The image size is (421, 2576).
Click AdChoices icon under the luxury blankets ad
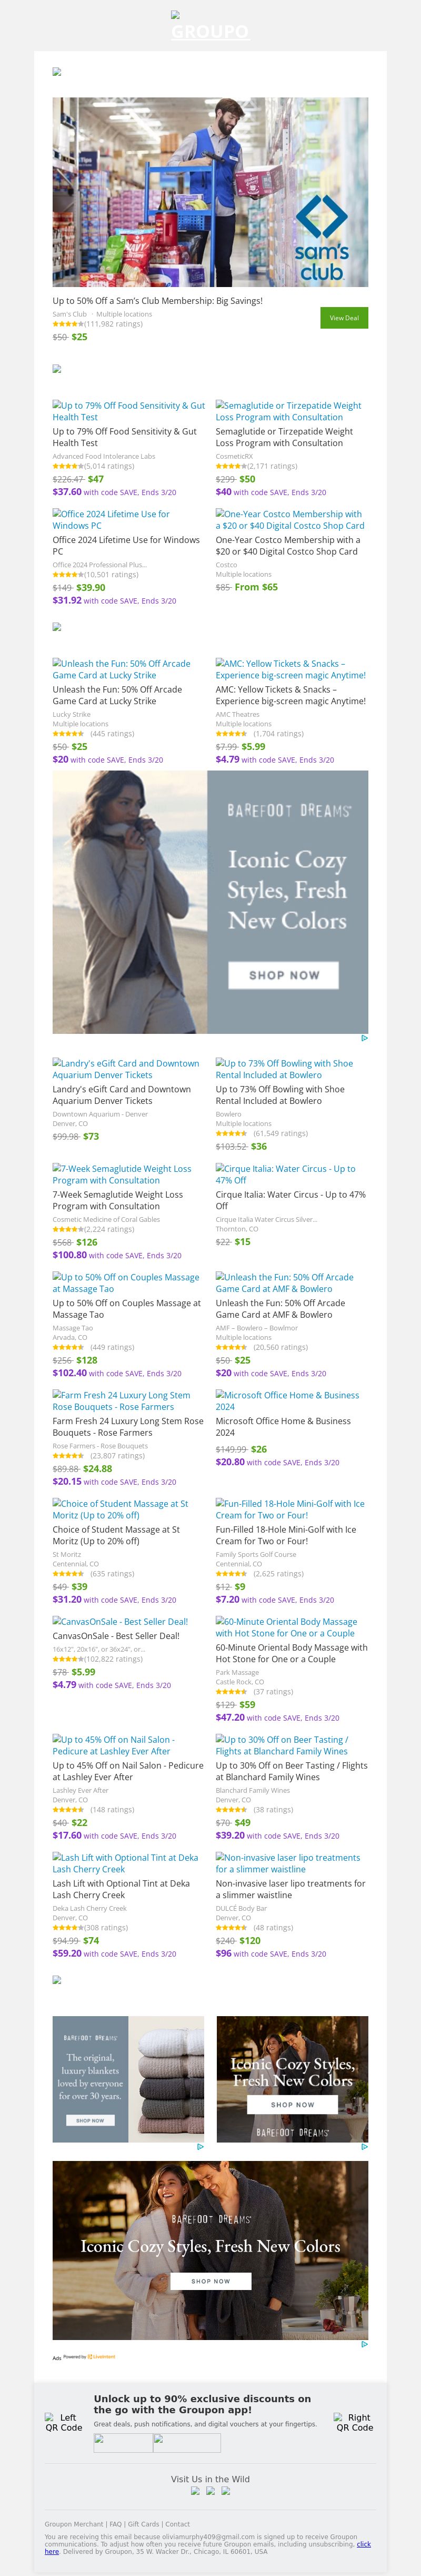click(200, 2146)
